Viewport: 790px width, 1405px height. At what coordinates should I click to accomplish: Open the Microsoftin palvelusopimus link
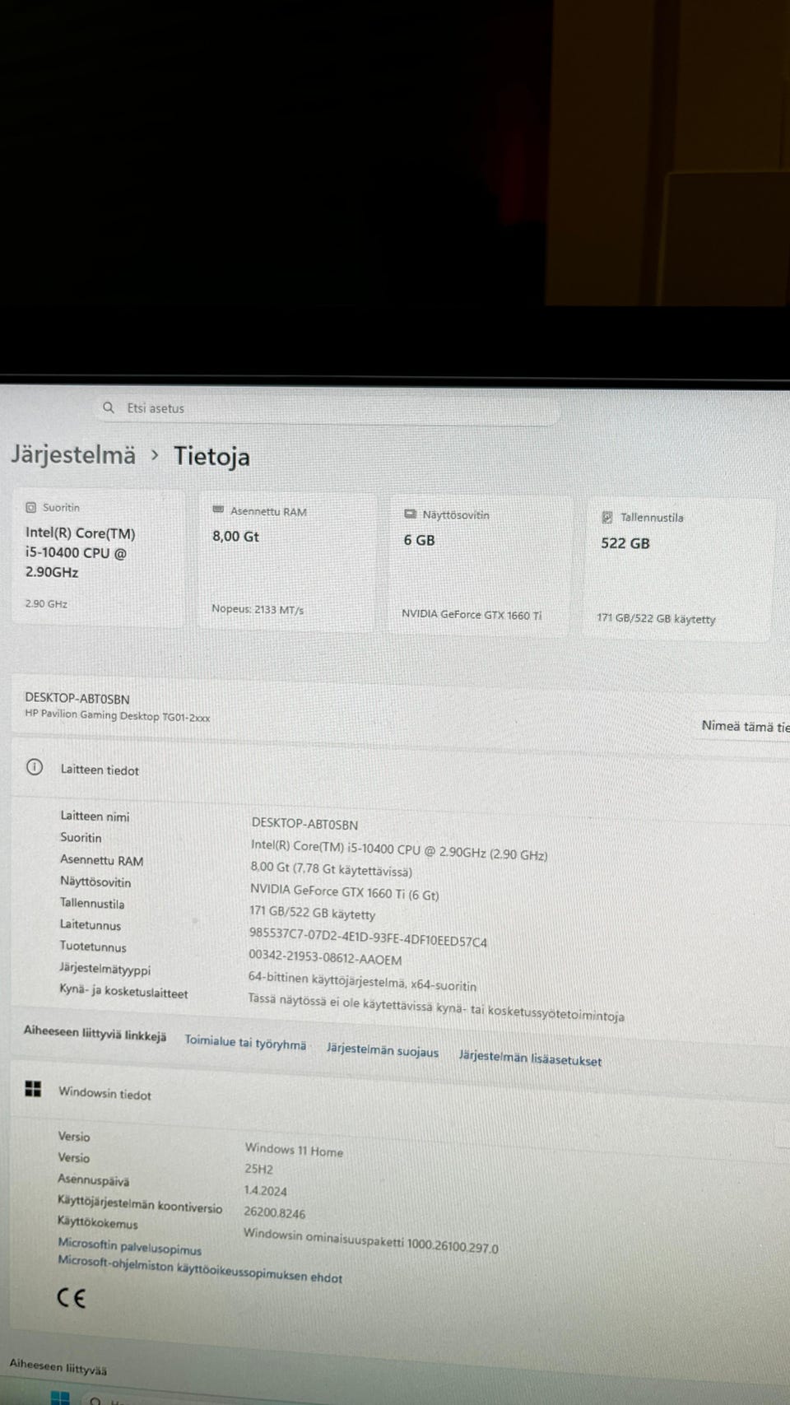tap(129, 1246)
